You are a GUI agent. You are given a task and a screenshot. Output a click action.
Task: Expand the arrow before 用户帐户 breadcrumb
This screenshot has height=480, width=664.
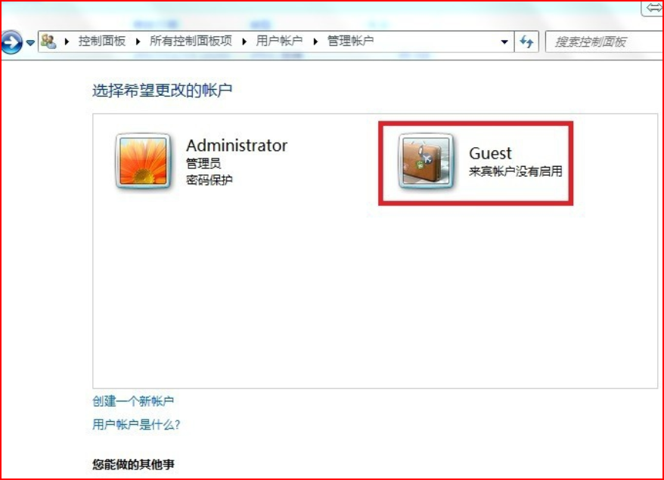(244, 42)
